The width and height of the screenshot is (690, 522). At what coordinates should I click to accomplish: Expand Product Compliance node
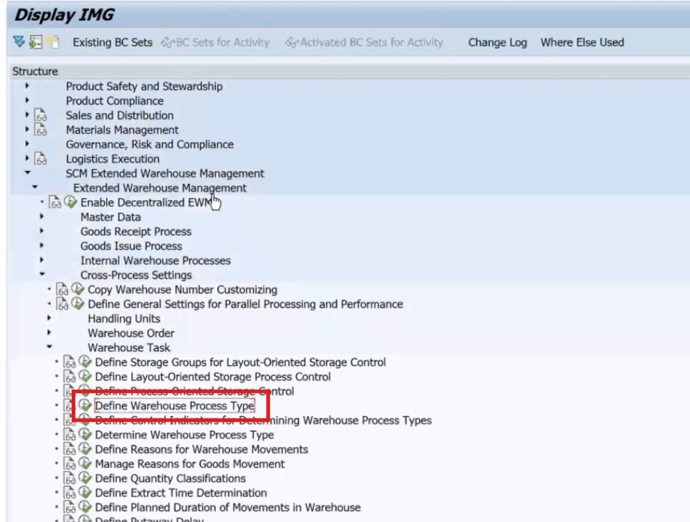[27, 100]
